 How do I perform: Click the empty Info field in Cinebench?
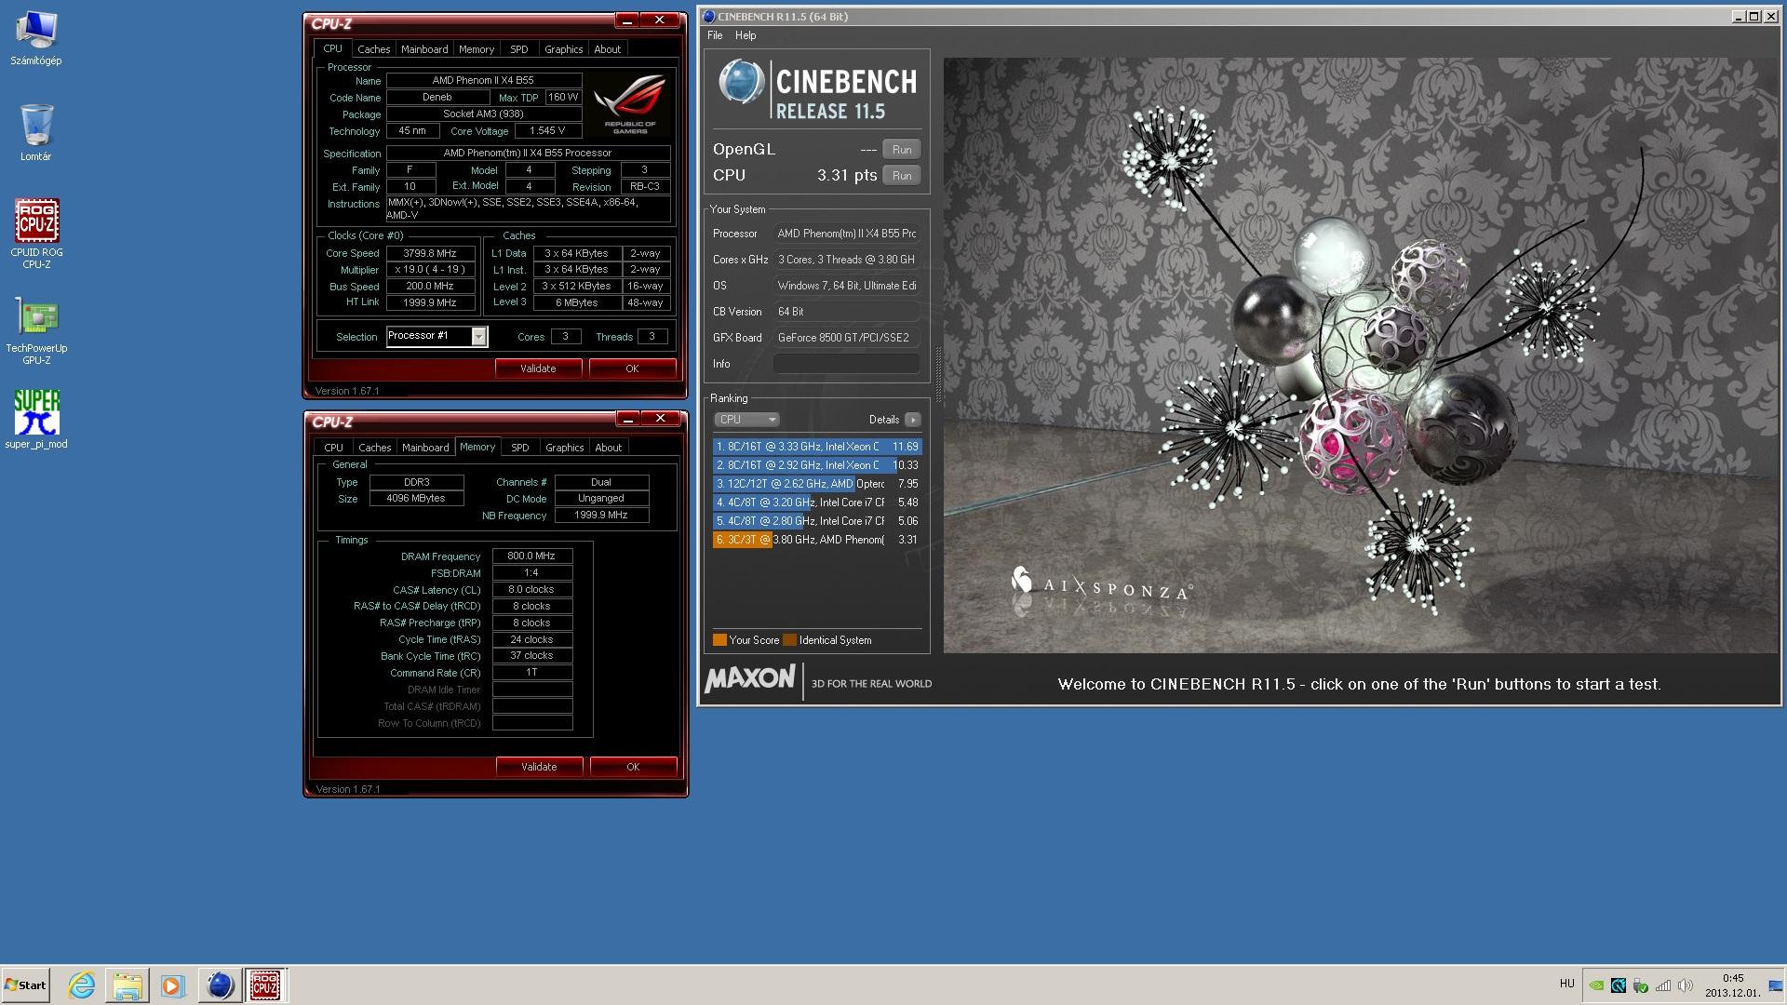(x=846, y=364)
